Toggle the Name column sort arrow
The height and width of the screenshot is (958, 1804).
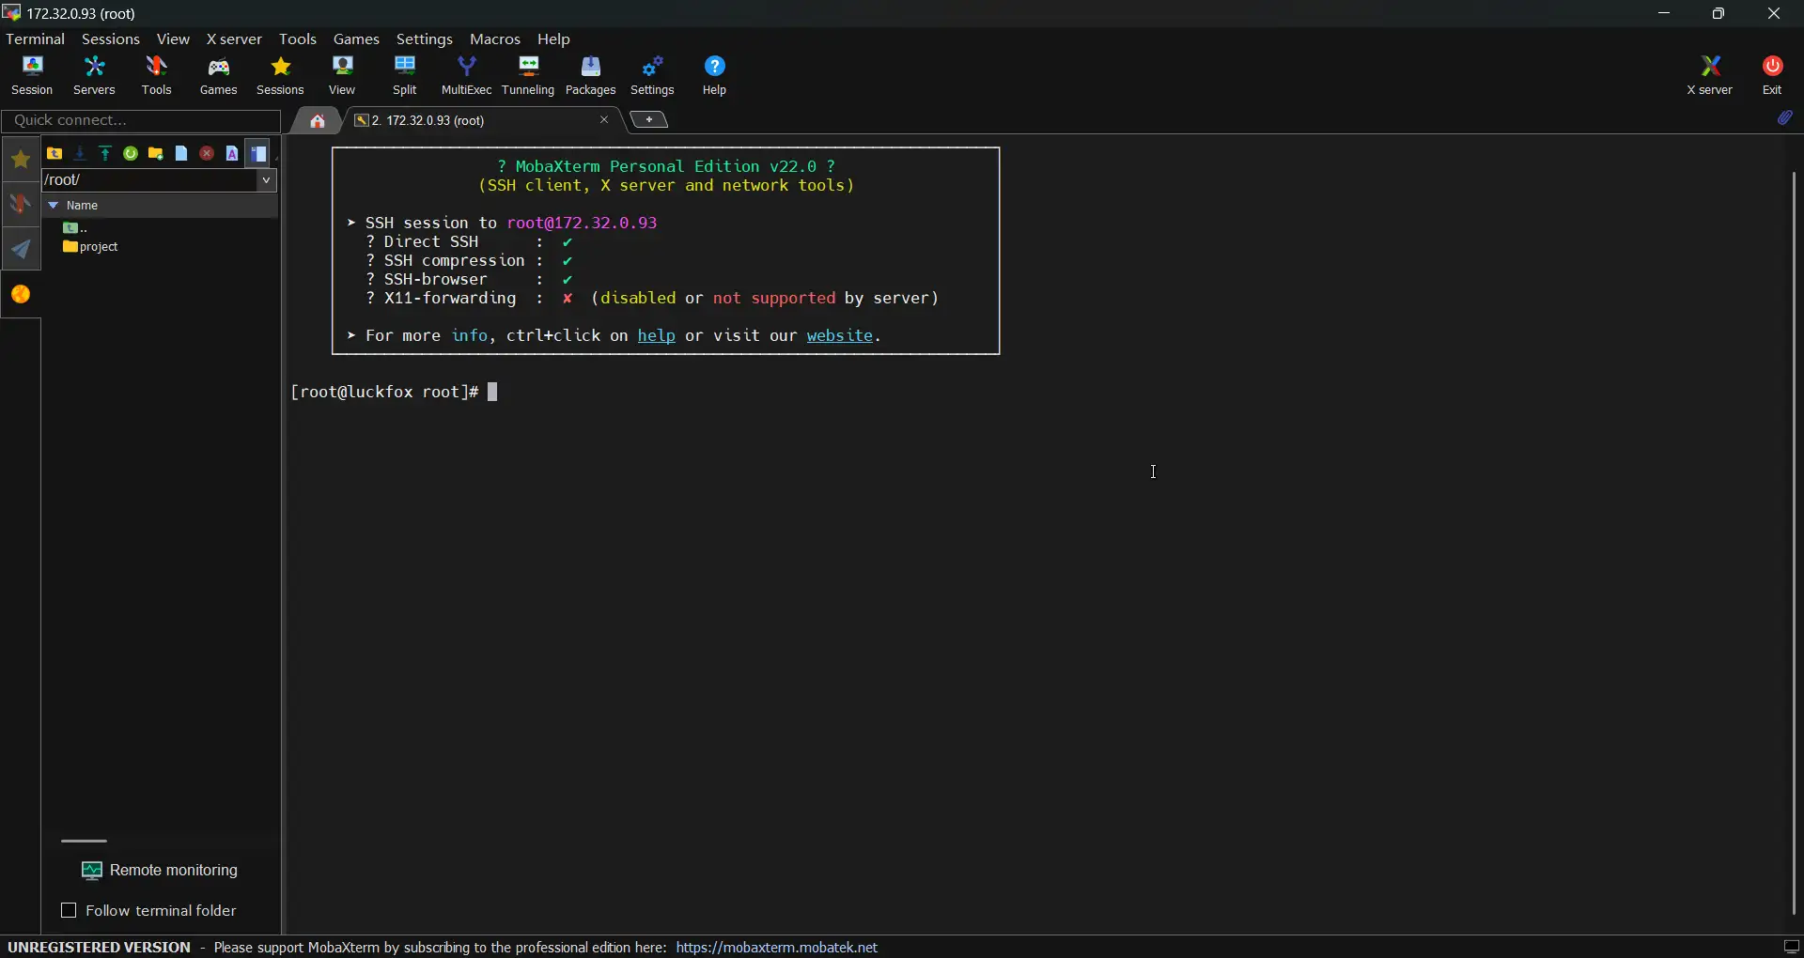54,206
